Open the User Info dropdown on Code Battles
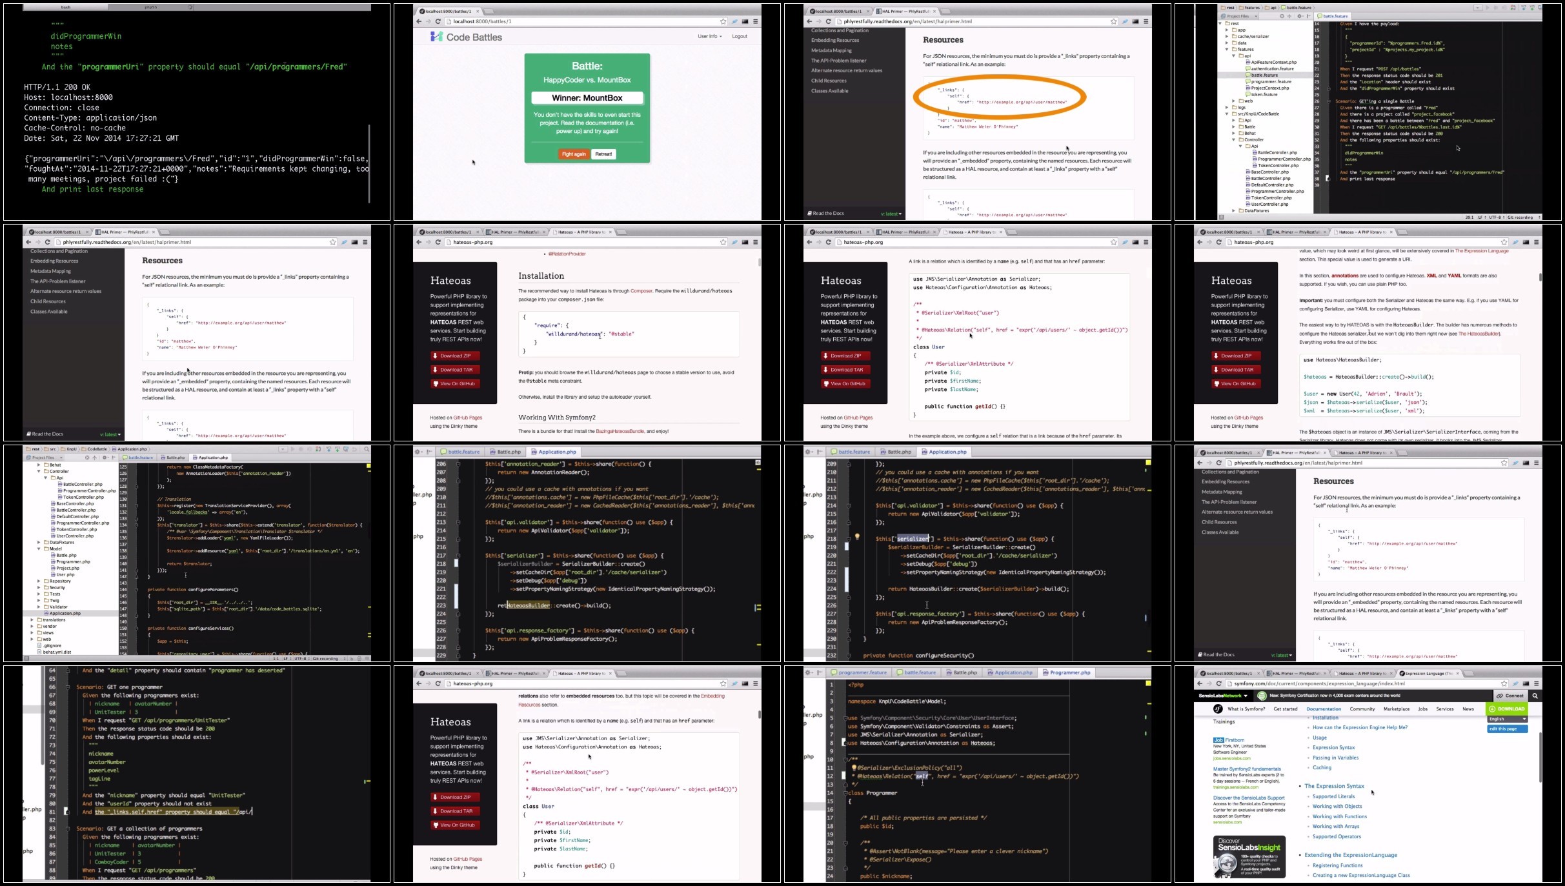1565x886 pixels. coord(709,36)
